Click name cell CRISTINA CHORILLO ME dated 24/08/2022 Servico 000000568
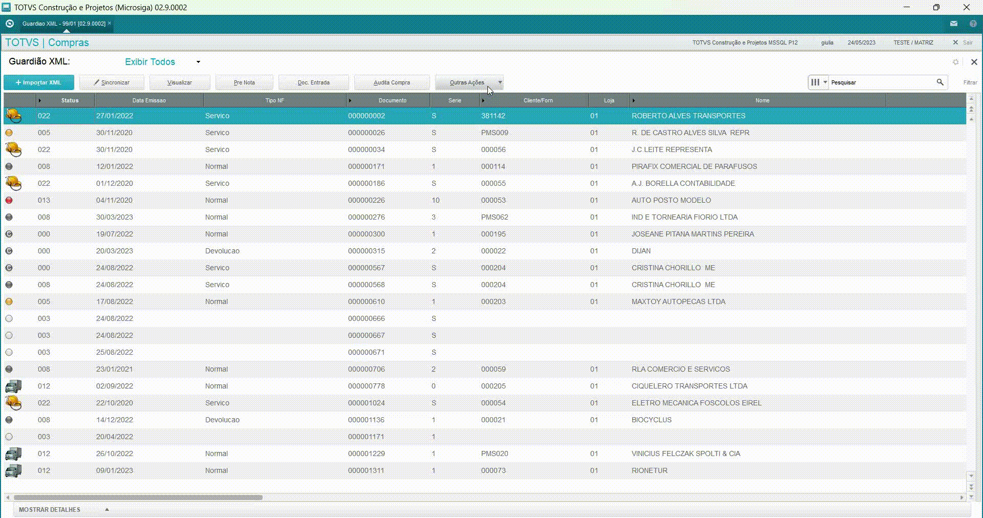Image resolution: width=983 pixels, height=518 pixels. [x=673, y=285]
